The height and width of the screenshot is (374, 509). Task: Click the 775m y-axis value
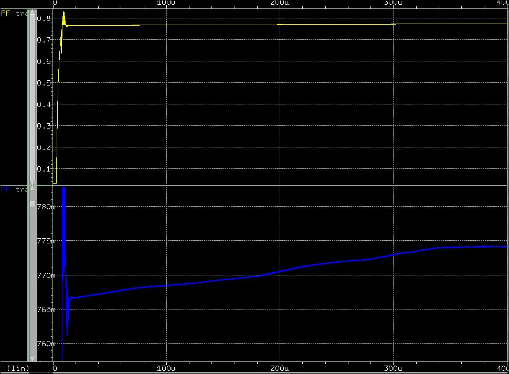(46, 241)
